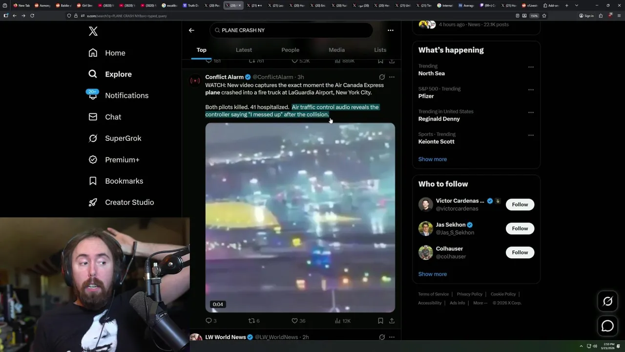Open Conflict Alarm account name link
Image resolution: width=625 pixels, height=352 pixels.
click(x=224, y=77)
